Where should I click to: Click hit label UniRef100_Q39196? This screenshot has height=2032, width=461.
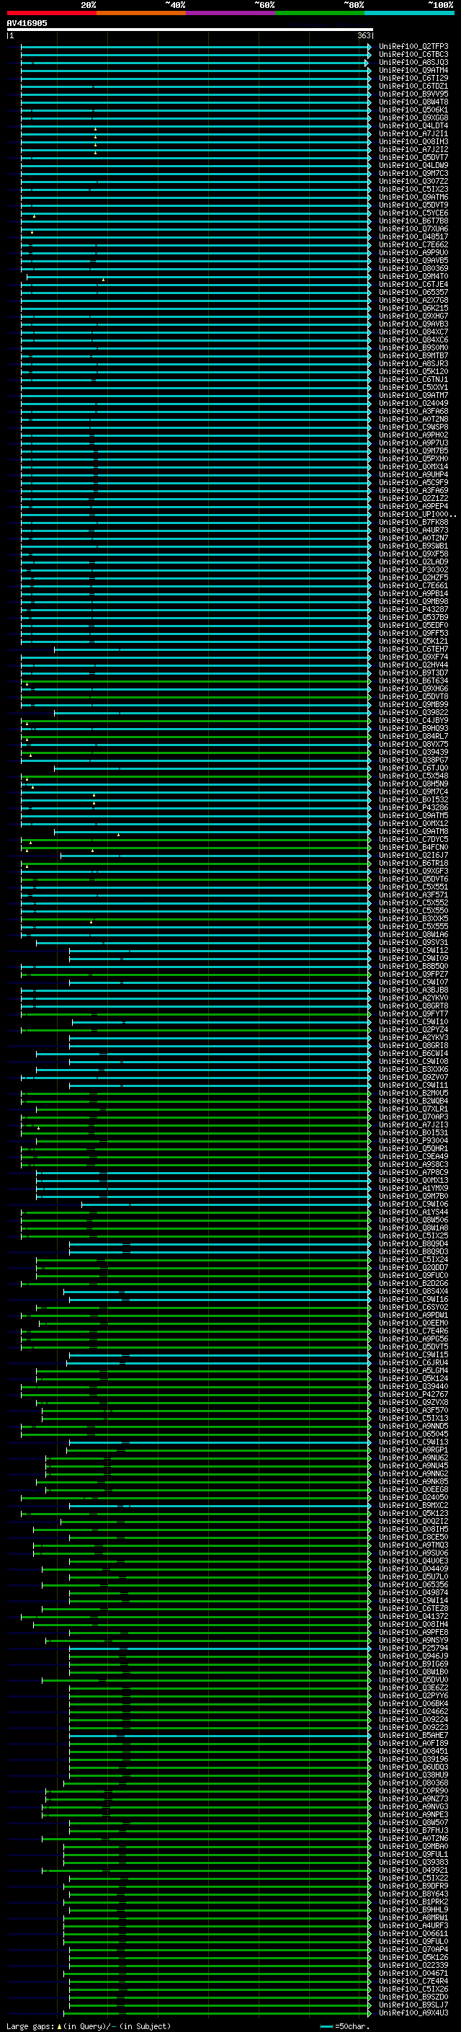413,1759
